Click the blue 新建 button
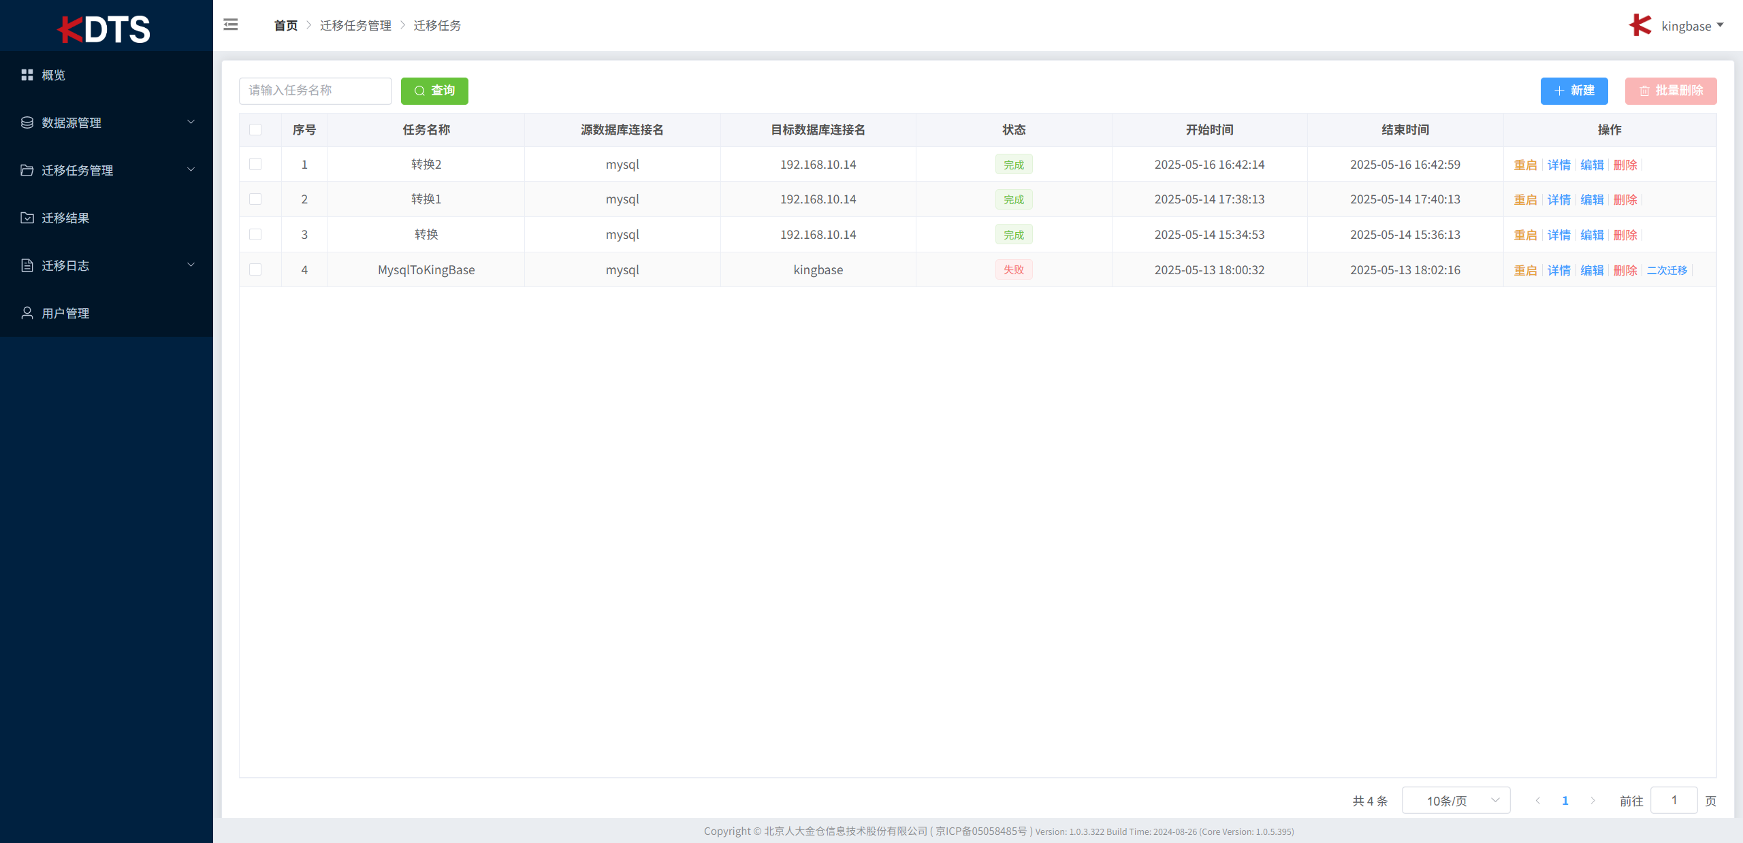Viewport: 1743px width, 843px height. pos(1573,91)
